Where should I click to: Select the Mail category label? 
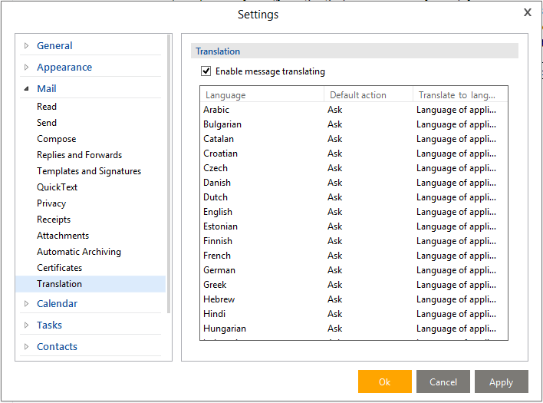click(x=47, y=89)
